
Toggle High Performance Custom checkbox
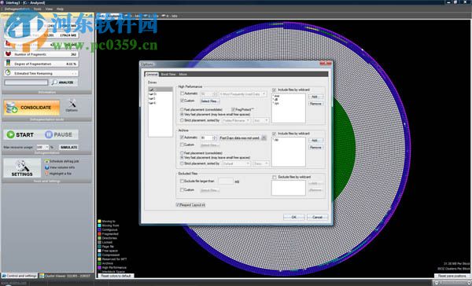[x=183, y=101]
